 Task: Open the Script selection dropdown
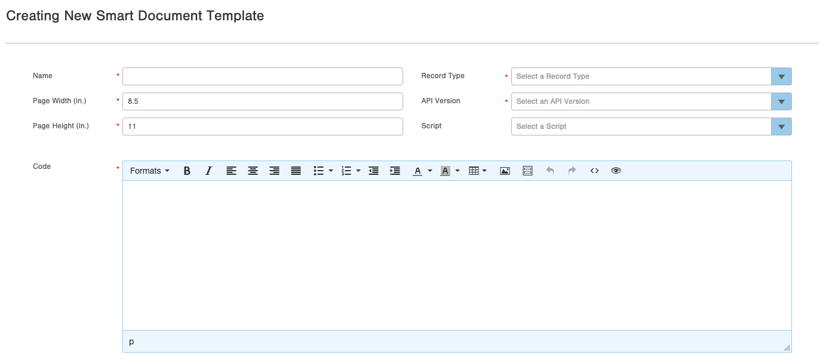click(x=781, y=127)
